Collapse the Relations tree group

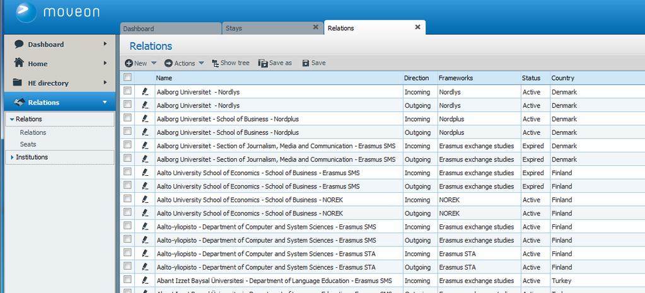coord(12,119)
